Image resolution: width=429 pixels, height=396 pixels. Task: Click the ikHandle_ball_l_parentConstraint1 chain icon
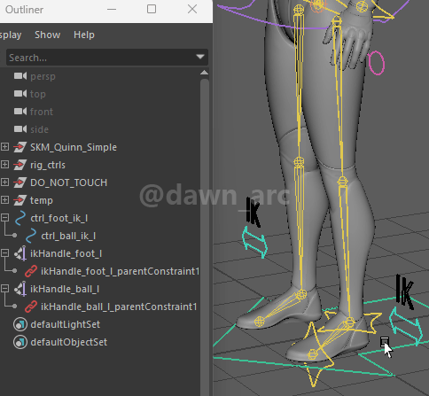tap(31, 307)
